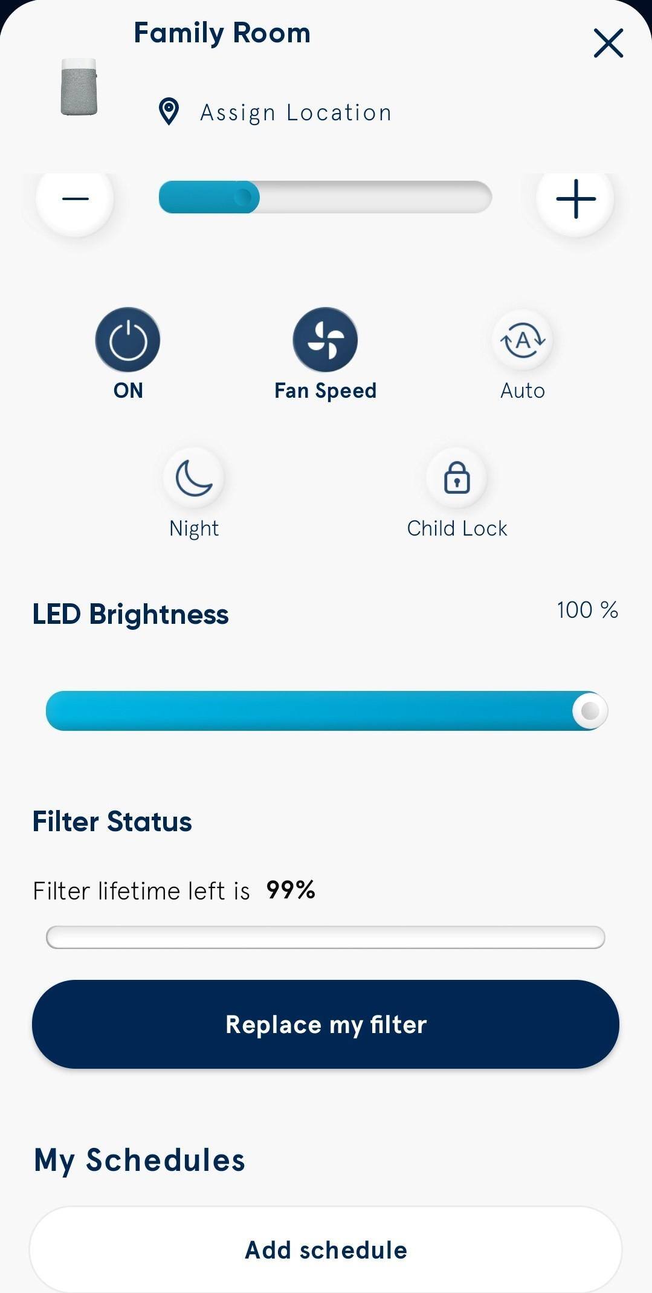The height and width of the screenshot is (1293, 652).
Task: Tap the minus button to lower fan speed
Action: tap(76, 199)
